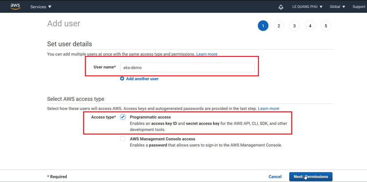Enable AWS Management Console access checkbox

click(x=123, y=138)
